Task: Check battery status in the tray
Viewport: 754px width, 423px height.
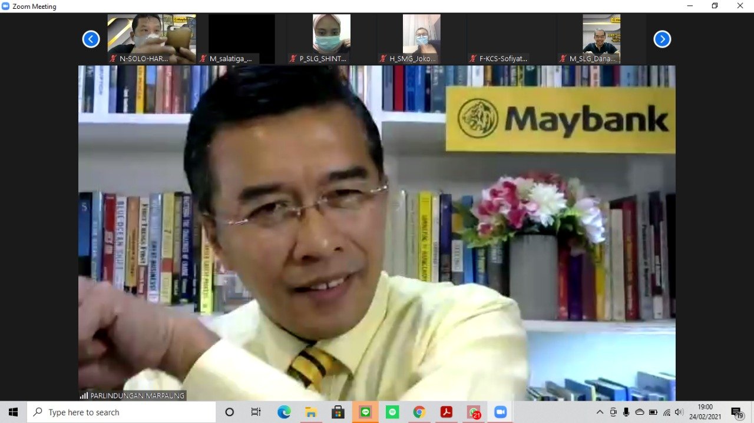Action: [653, 412]
